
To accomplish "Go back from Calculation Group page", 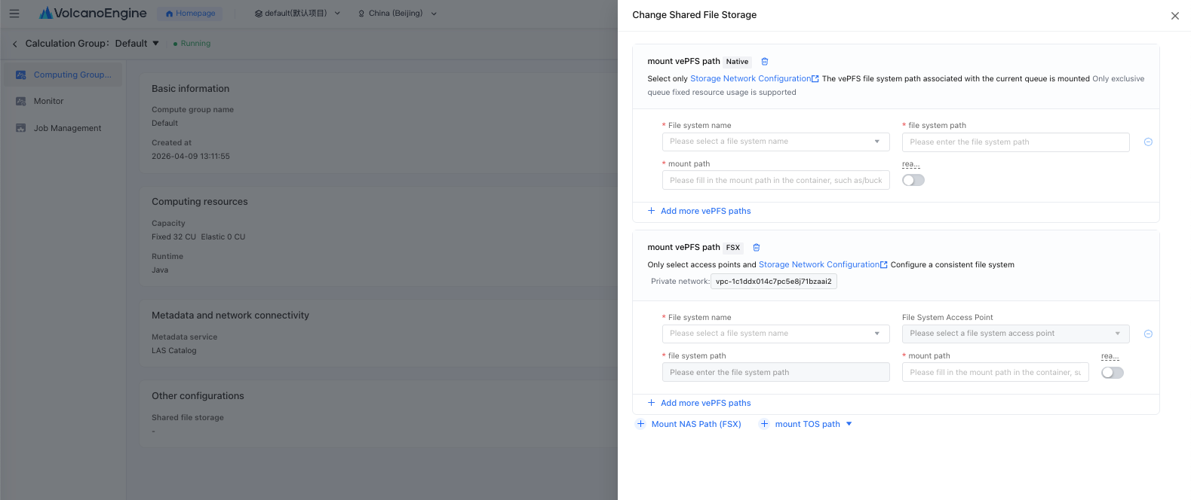I will (14, 44).
